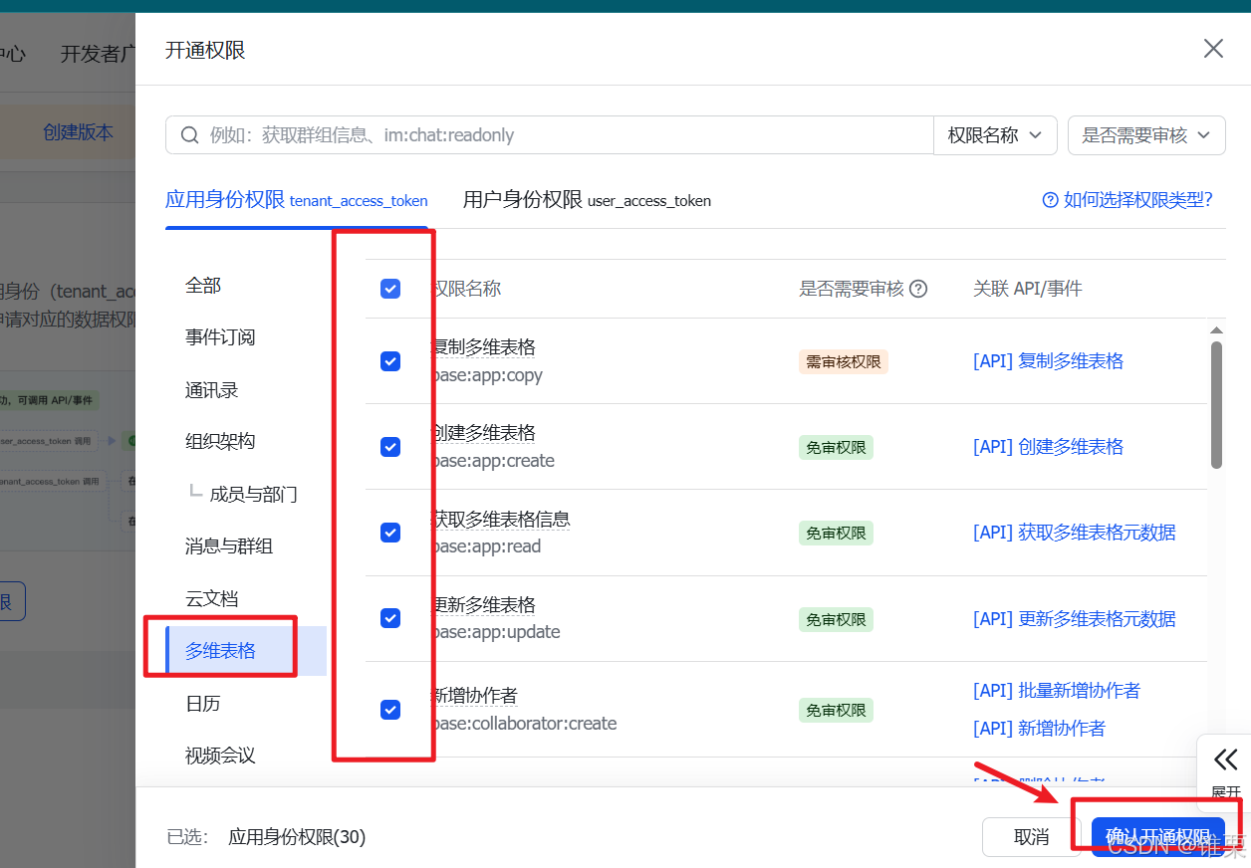Open [API] 批量新增协作者 link

(x=1057, y=691)
